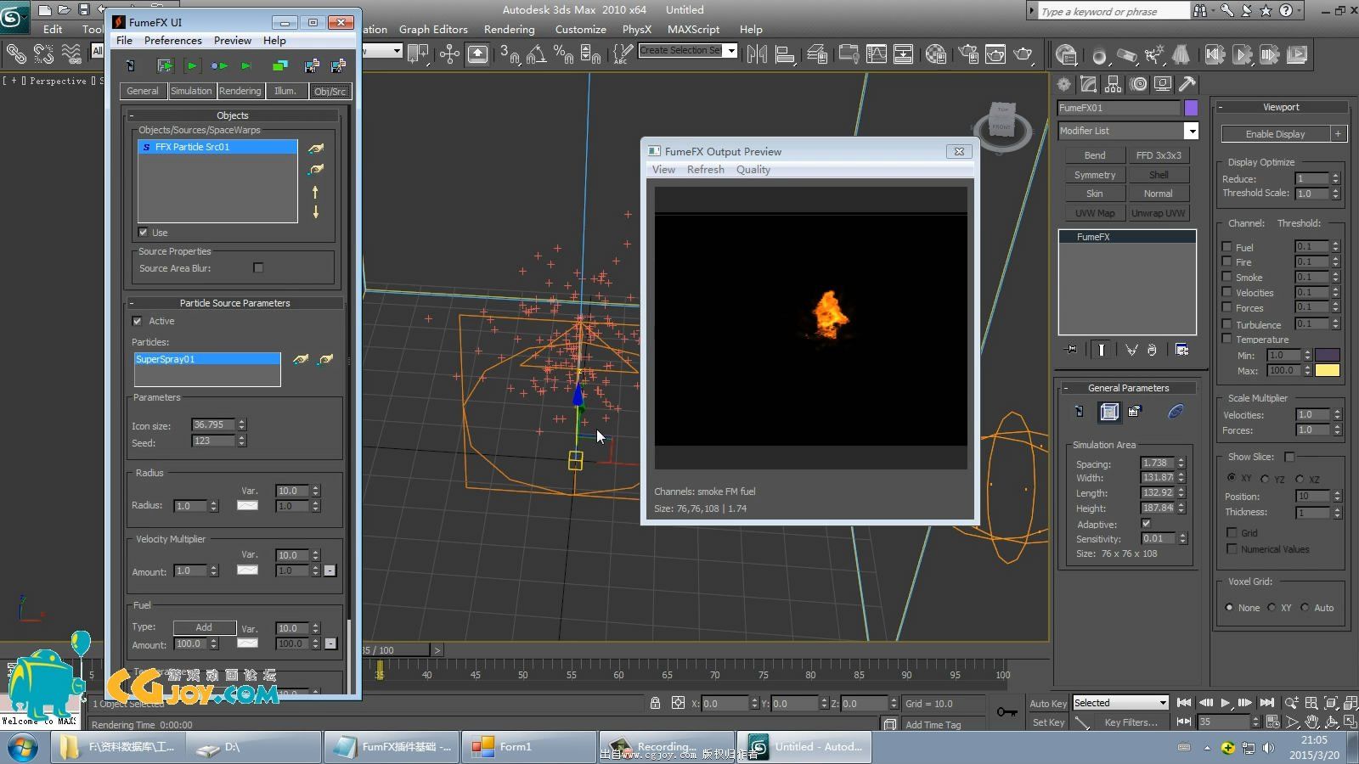Switch to the Rendering tab in FumeFX UI
Viewport: 1359px width, 764px height.
pyautogui.click(x=240, y=91)
